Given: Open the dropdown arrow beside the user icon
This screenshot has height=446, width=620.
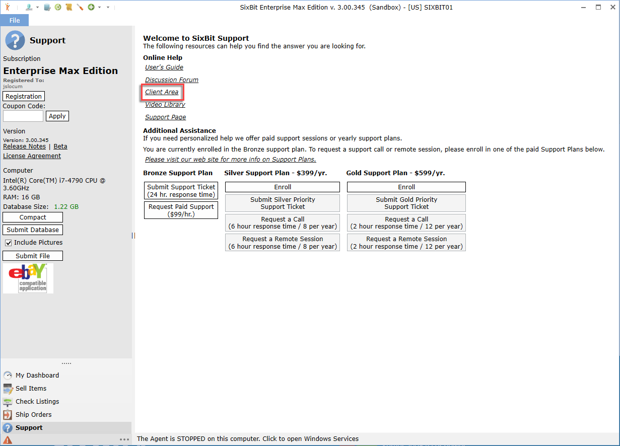Looking at the screenshot, I should coord(38,8).
